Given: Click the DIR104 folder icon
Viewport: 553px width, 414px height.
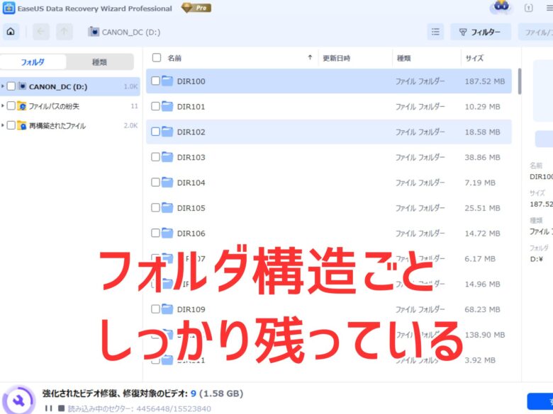Looking at the screenshot, I should pos(167,183).
